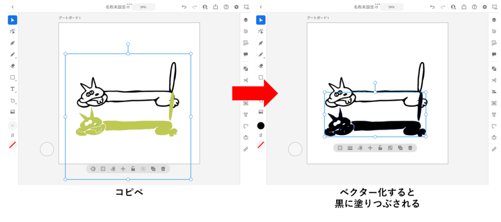The width and height of the screenshot is (501, 222).
Task: Invite collaborators via left screenshot's person icon
Action: 205,7
